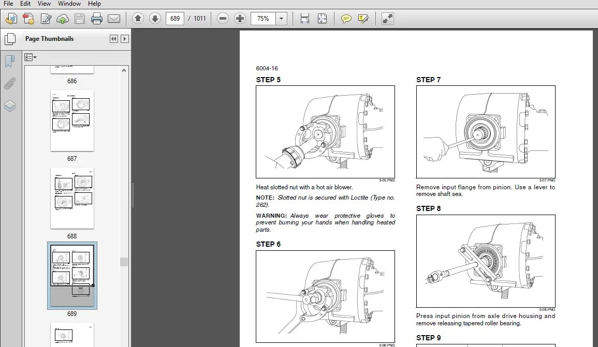Viewport: 598px width, 347px height.
Task: Click the STEP 7 heading
Action: pos(428,80)
